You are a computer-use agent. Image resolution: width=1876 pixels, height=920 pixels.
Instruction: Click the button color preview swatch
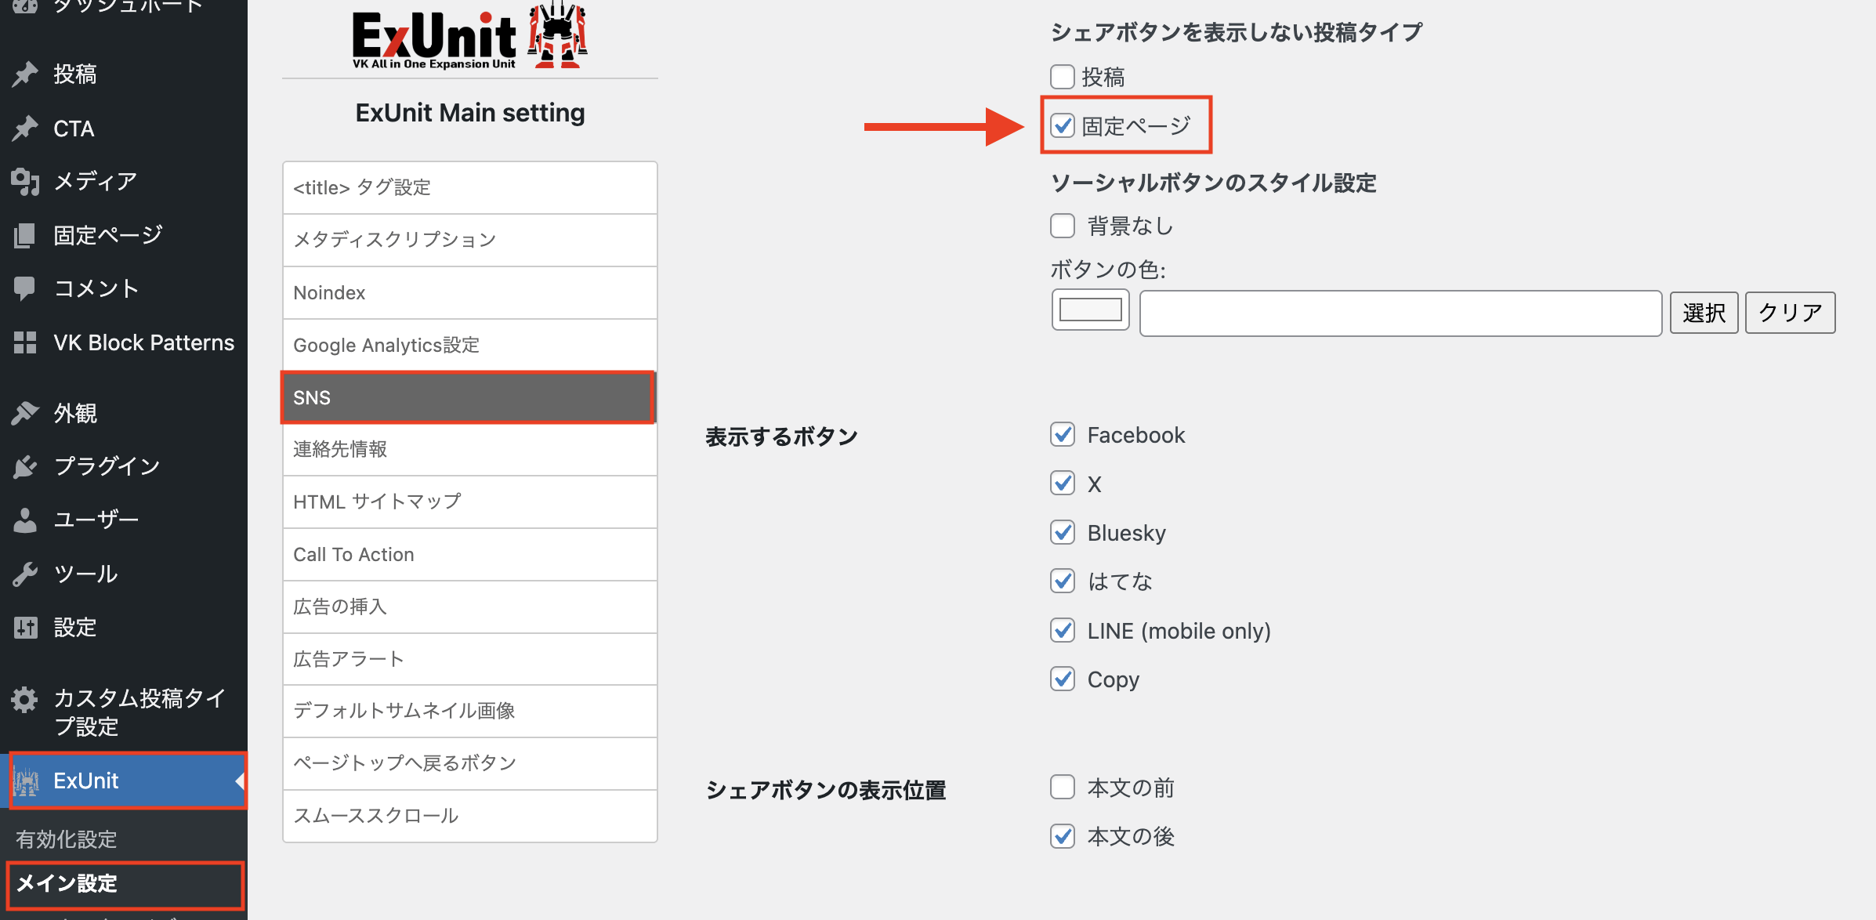point(1091,310)
